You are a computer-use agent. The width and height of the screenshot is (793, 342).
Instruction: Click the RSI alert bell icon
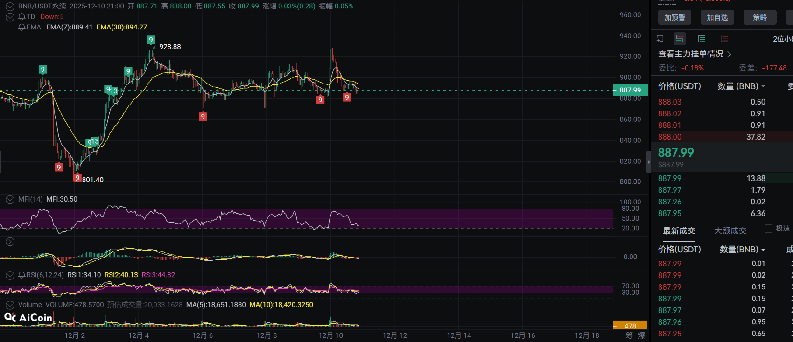[x=21, y=275]
